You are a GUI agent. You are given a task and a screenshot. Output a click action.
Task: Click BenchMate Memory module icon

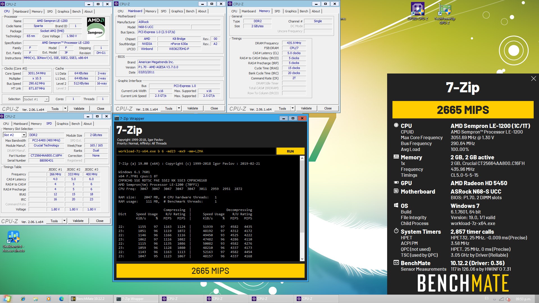(396, 157)
